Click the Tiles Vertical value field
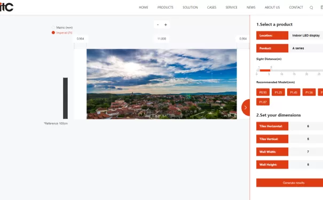This screenshot has width=323, height=200. click(306, 139)
